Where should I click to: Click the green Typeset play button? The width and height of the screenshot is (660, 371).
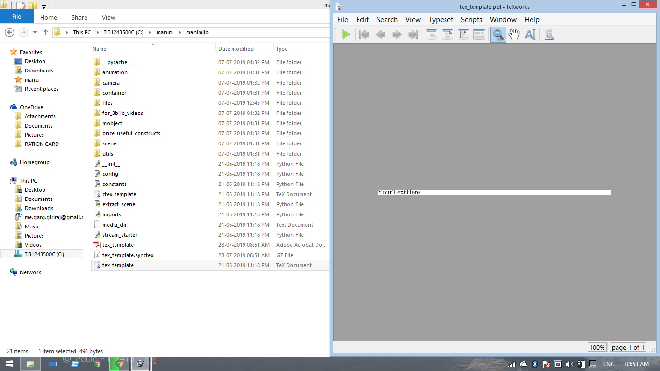point(345,34)
